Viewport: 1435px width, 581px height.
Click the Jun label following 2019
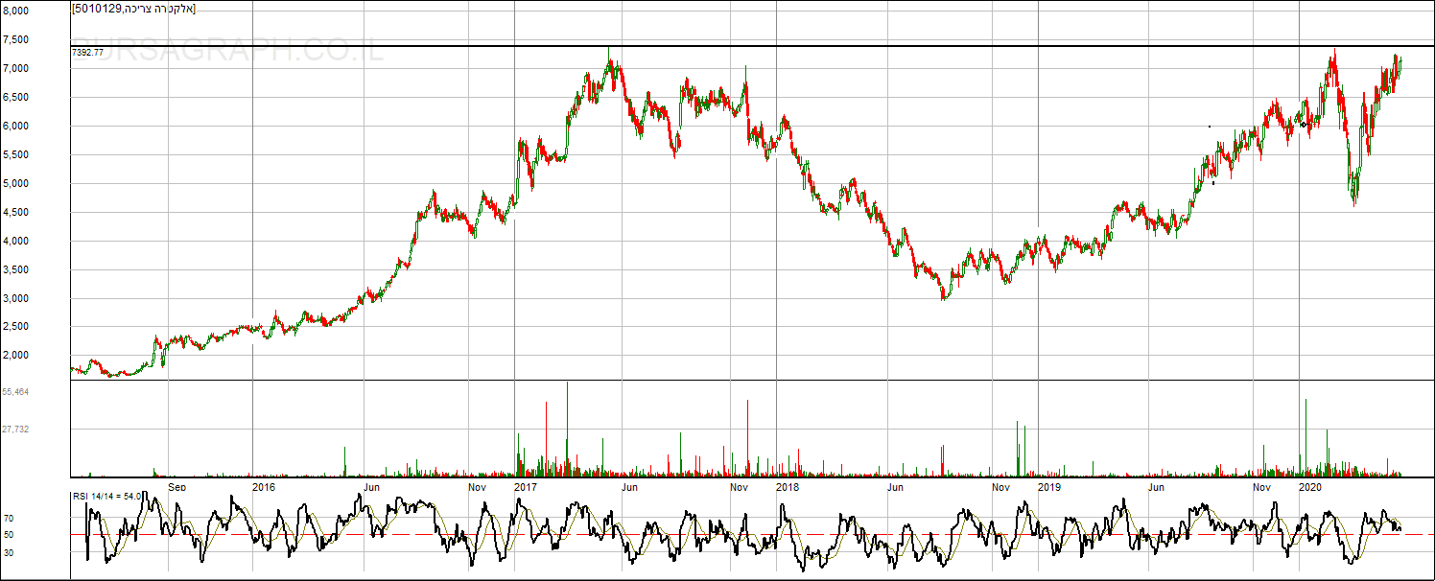[x=1157, y=486]
